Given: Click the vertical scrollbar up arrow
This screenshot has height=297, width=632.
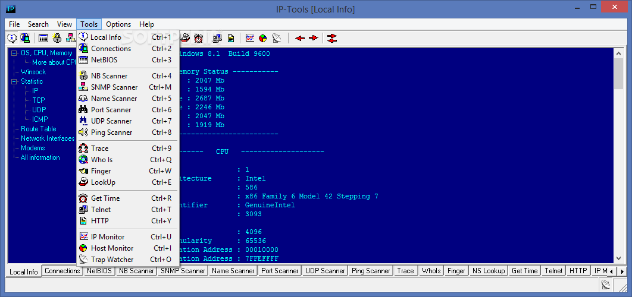Looking at the screenshot, I should click(619, 53).
